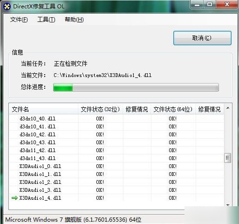Select the d3dx10_43.dll row
The image size is (239, 224).
pyautogui.click(x=116, y=142)
